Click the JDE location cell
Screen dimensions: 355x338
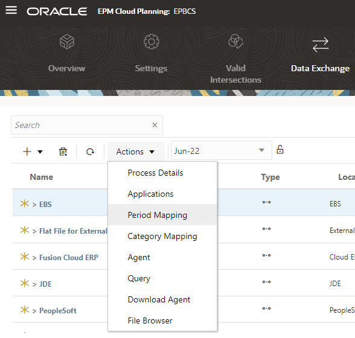point(335,284)
